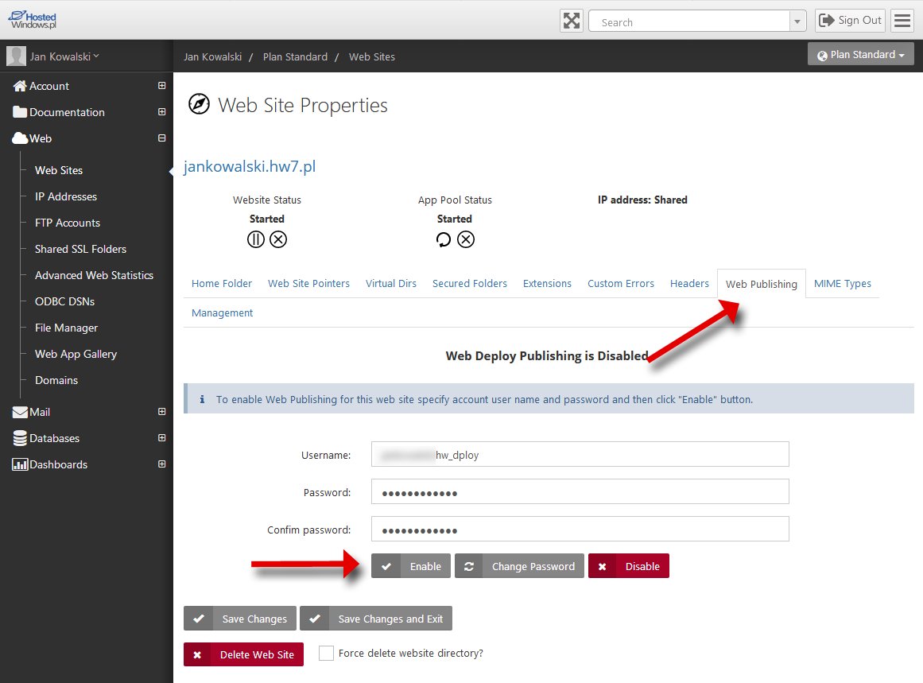Click the Web cloud icon
The height and width of the screenshot is (683, 923).
tap(20, 138)
